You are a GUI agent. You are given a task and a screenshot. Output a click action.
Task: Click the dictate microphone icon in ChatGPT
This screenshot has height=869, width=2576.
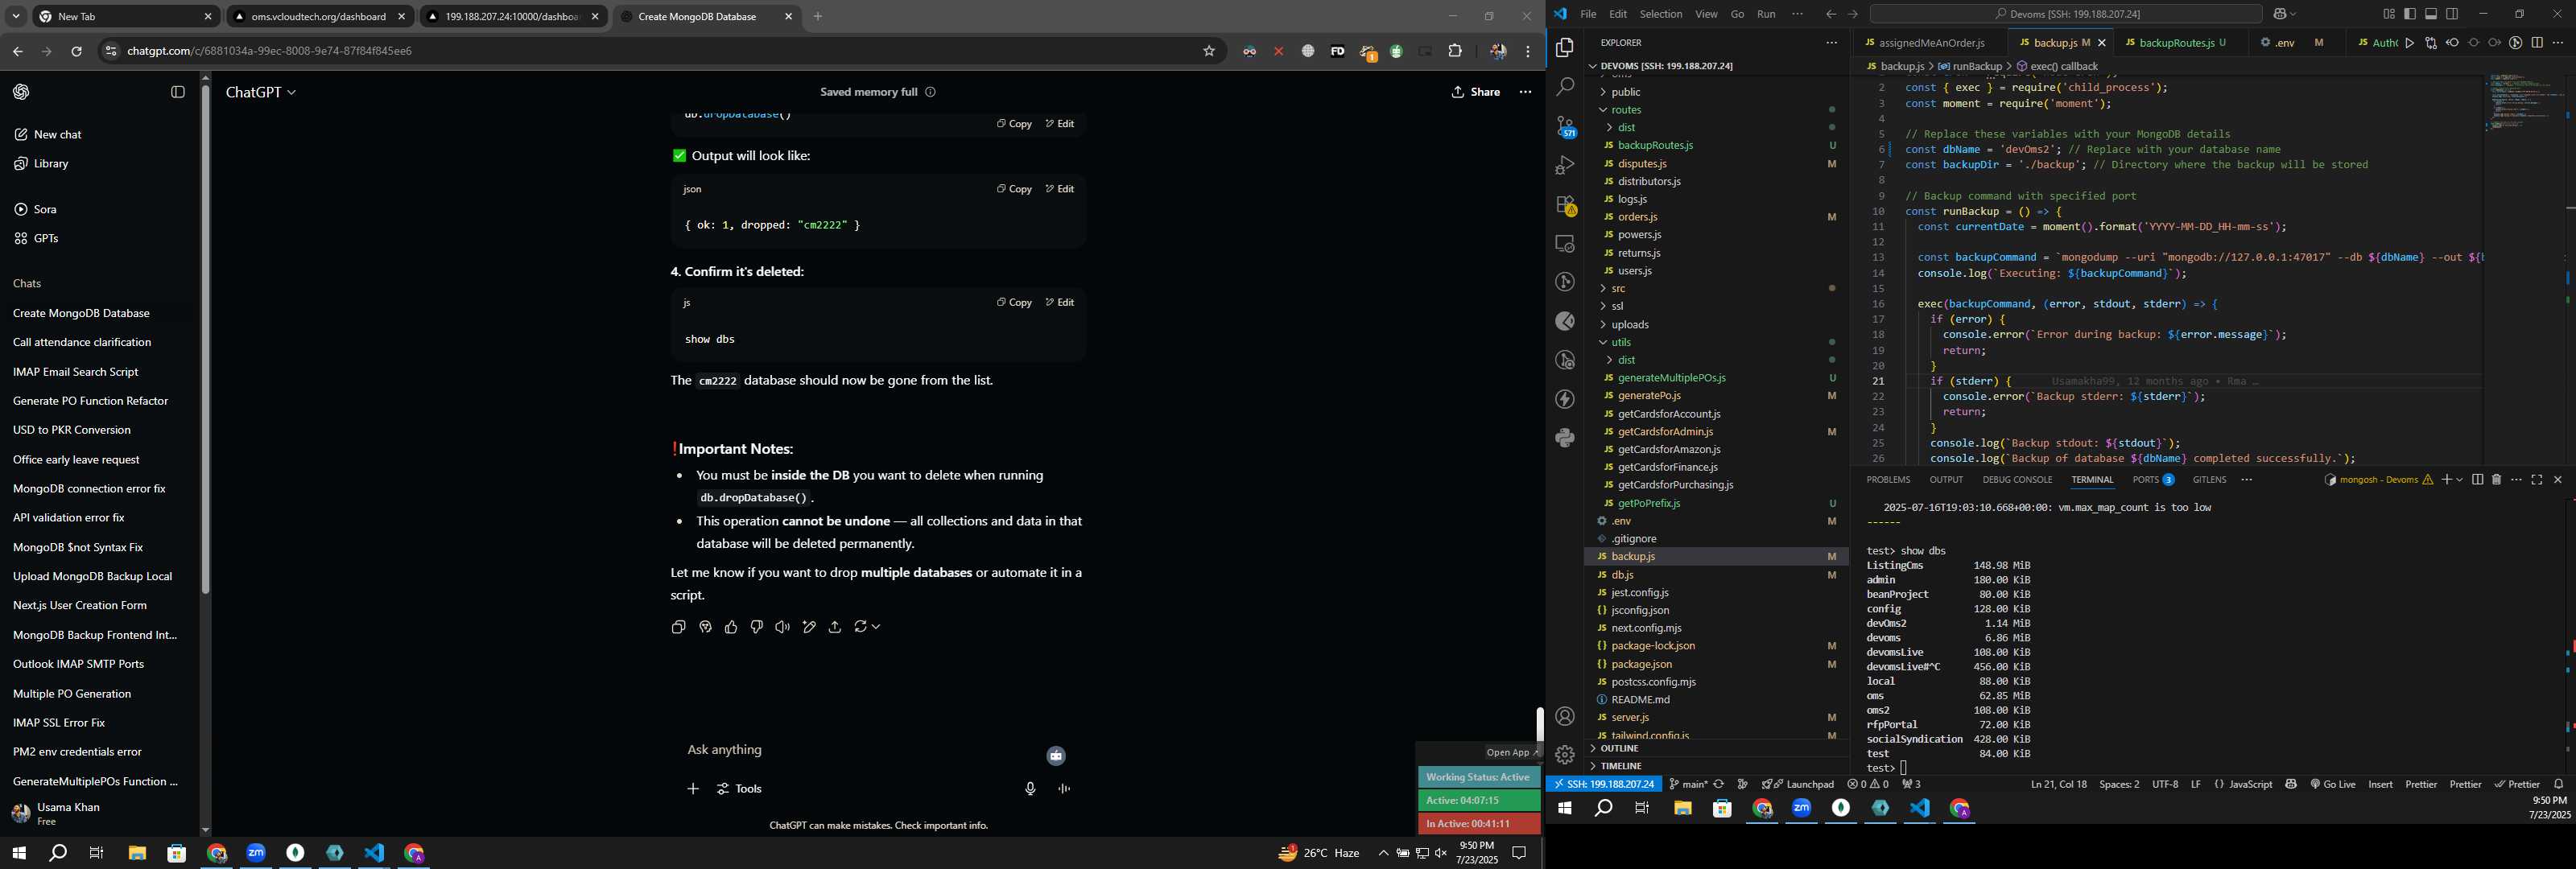point(1030,789)
